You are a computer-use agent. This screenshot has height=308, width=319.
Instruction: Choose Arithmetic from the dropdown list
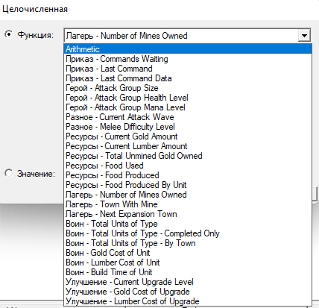pos(188,49)
